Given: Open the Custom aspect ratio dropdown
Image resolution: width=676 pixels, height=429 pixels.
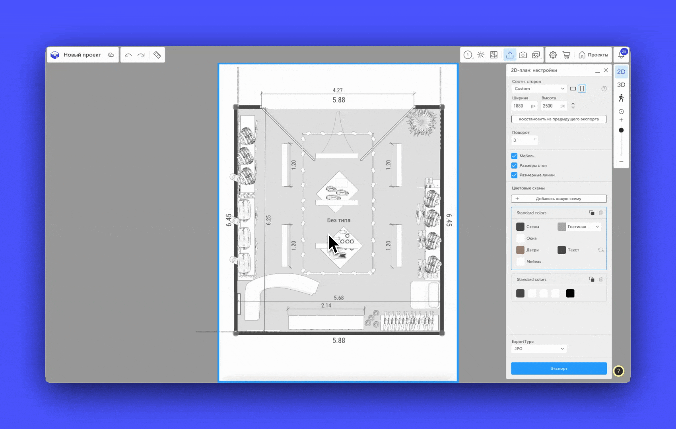Looking at the screenshot, I should (x=539, y=89).
